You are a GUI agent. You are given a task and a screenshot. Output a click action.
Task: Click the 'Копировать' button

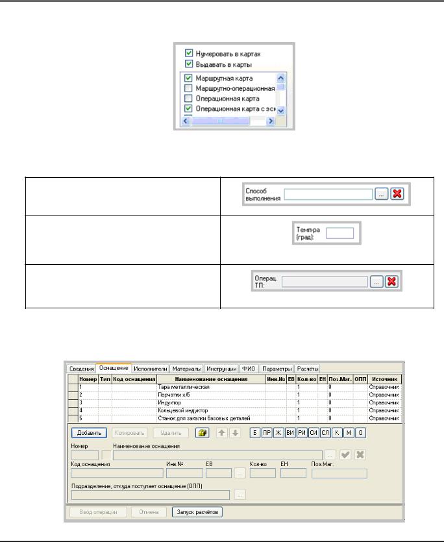point(129,433)
